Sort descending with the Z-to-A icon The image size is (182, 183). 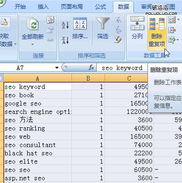(65, 40)
